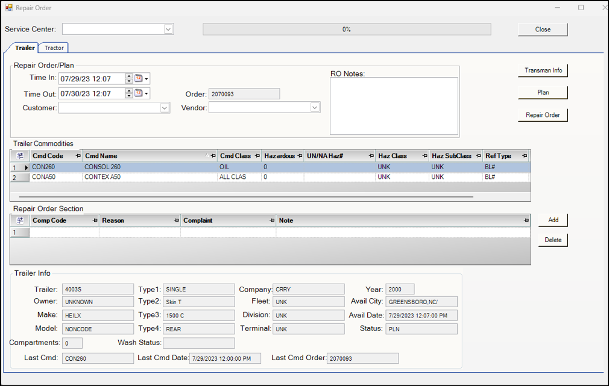This screenshot has width=609, height=386.
Task: Expand the Vendor dropdown
Action: [315, 108]
